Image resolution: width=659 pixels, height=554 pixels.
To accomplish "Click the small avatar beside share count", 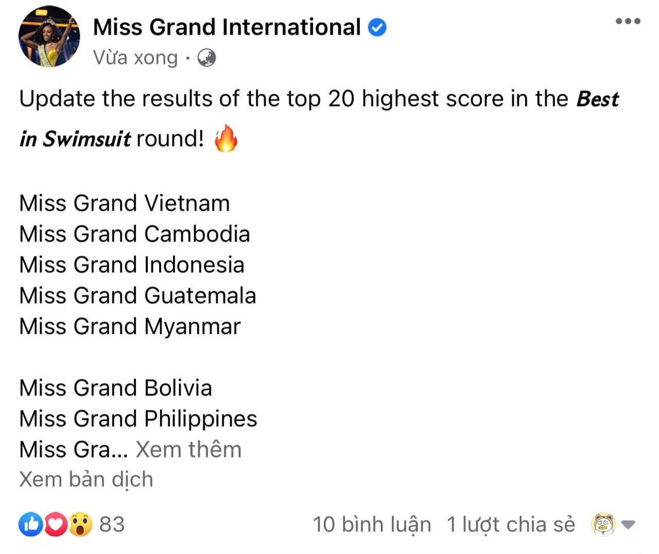I will 603,525.
